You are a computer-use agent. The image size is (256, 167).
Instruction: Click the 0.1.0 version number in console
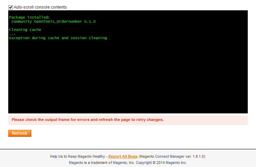[90, 21]
